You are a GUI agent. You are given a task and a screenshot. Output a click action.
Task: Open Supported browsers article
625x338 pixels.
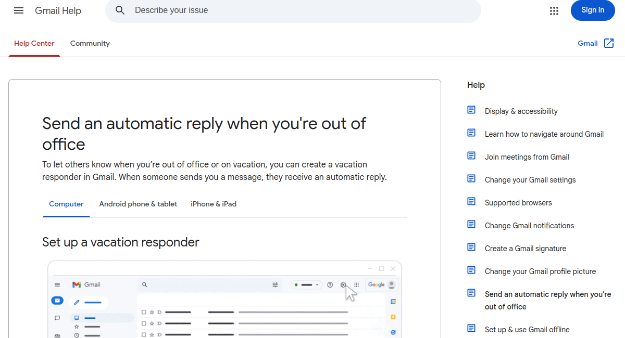pyautogui.click(x=518, y=203)
